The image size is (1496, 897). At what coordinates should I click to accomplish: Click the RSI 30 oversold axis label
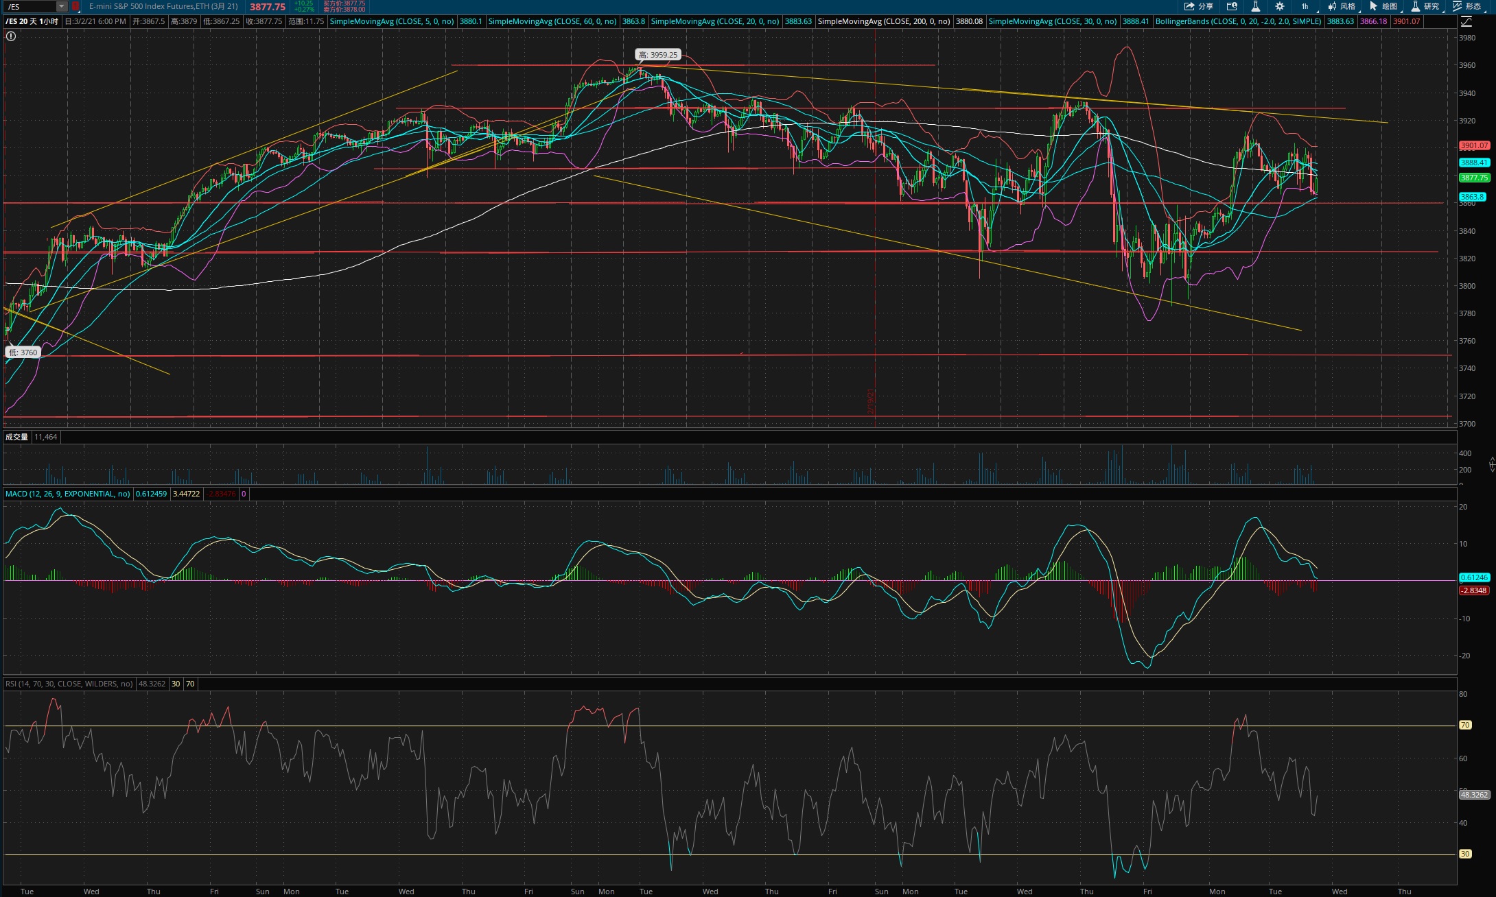tap(1465, 854)
